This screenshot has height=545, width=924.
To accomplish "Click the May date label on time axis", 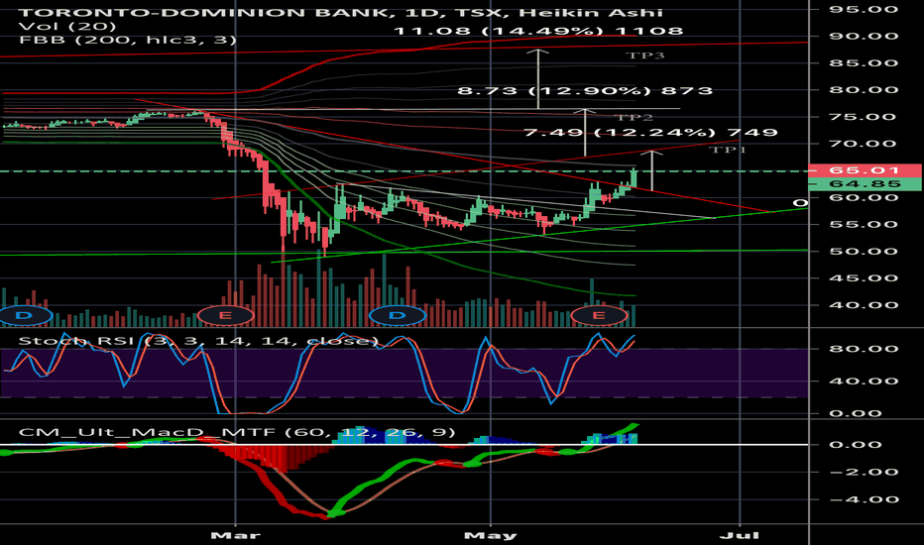I will pos(491,535).
